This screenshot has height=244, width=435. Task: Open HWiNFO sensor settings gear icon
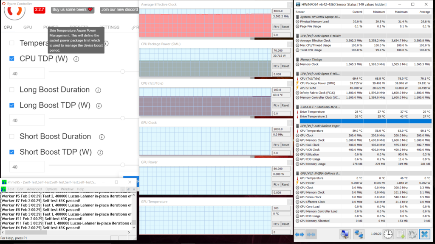coord(412,234)
